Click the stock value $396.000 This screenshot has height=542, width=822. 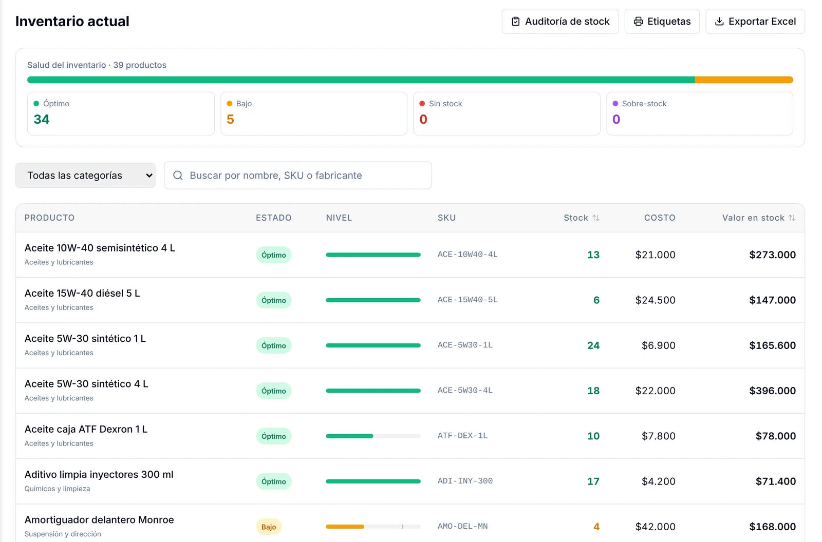[x=772, y=391]
